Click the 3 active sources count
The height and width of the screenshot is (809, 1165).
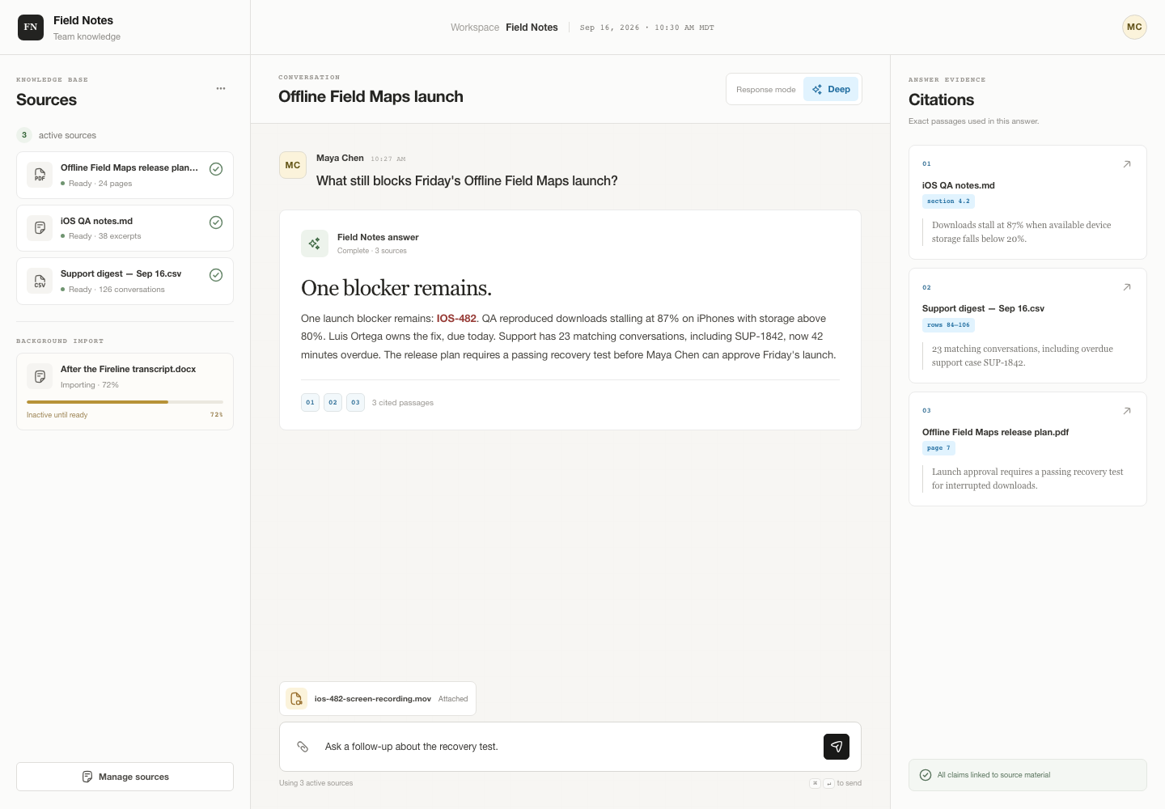point(24,135)
